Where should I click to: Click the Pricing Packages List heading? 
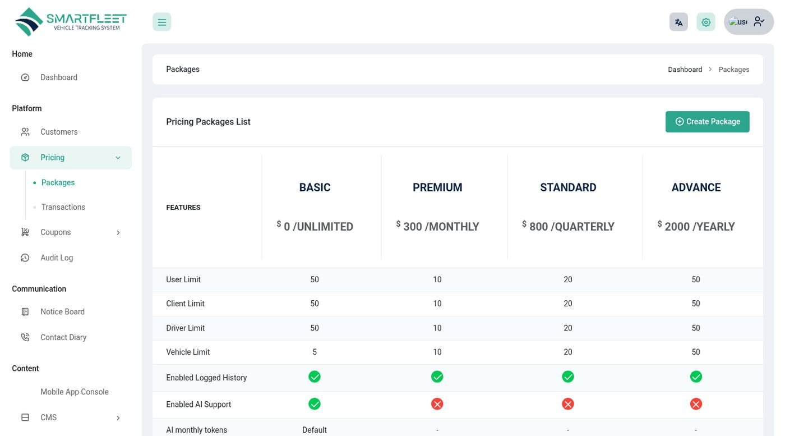[x=208, y=122]
